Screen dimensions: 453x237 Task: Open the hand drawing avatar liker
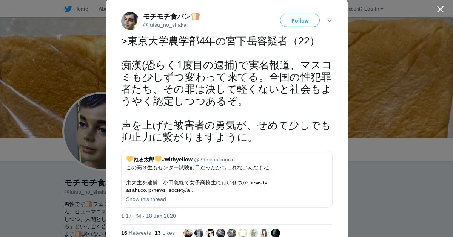(254, 233)
